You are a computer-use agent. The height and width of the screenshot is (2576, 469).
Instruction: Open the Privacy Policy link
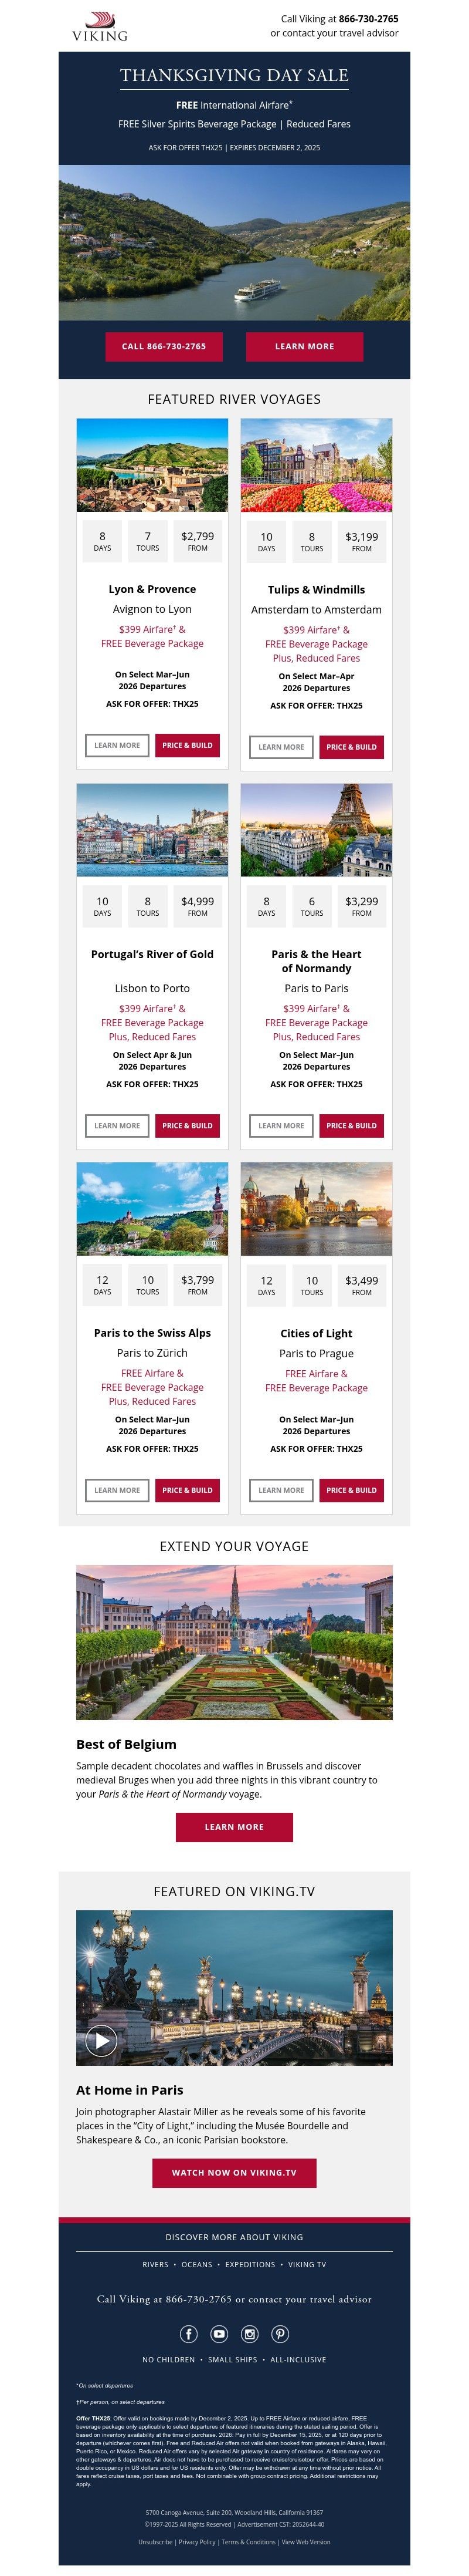click(x=196, y=2543)
